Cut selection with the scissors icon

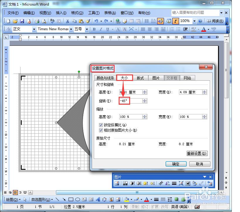click(67, 21)
